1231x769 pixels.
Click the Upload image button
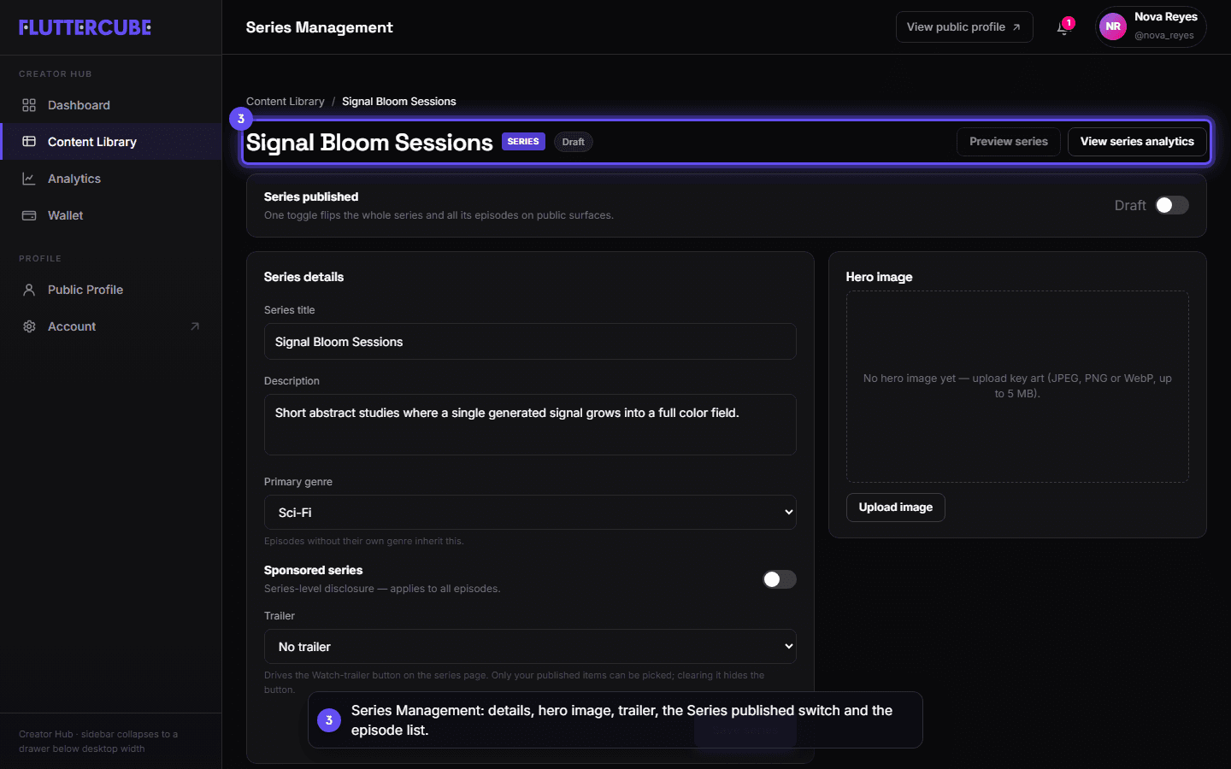pos(896,508)
